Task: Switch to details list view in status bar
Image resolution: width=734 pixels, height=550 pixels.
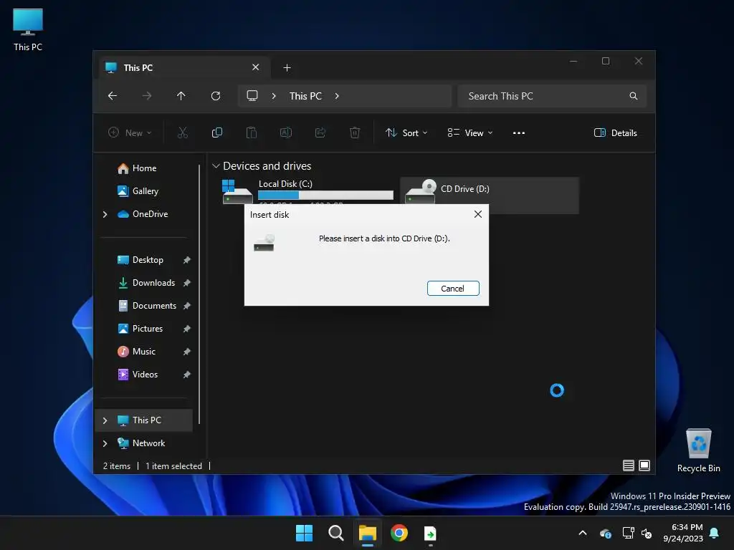Action: [x=628, y=465]
